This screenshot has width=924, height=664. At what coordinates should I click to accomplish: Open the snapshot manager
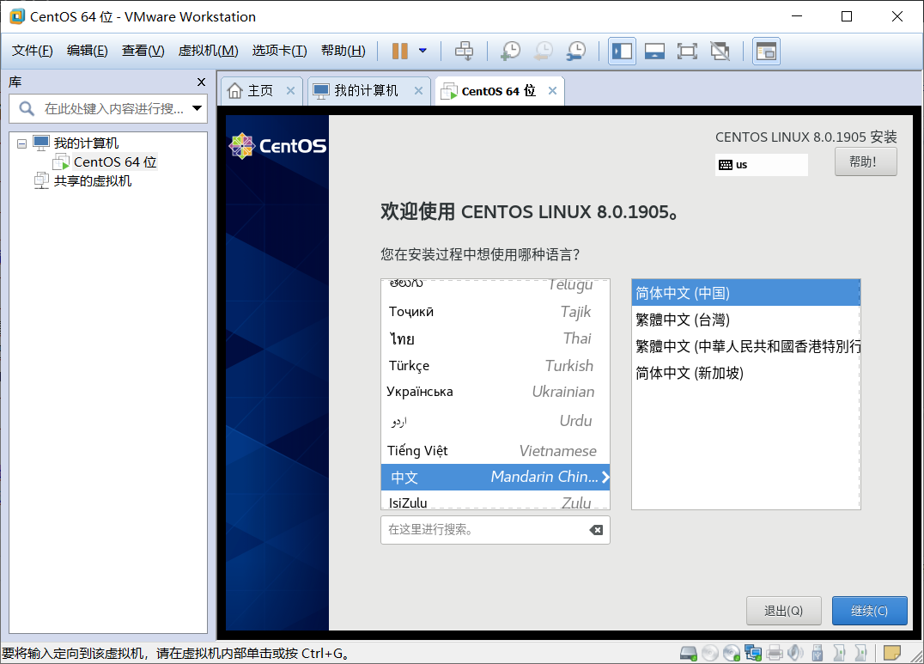pyautogui.click(x=575, y=51)
